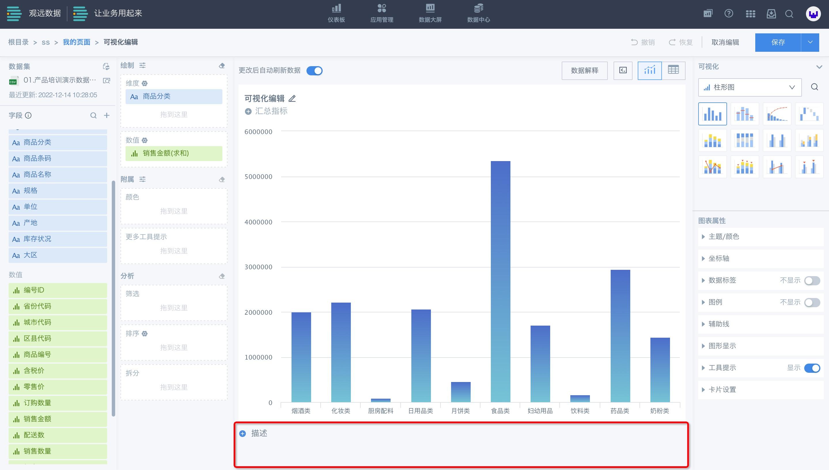Image resolution: width=829 pixels, height=470 pixels.
Task: Go to 应用管理 in top navigation
Action: coord(382,14)
